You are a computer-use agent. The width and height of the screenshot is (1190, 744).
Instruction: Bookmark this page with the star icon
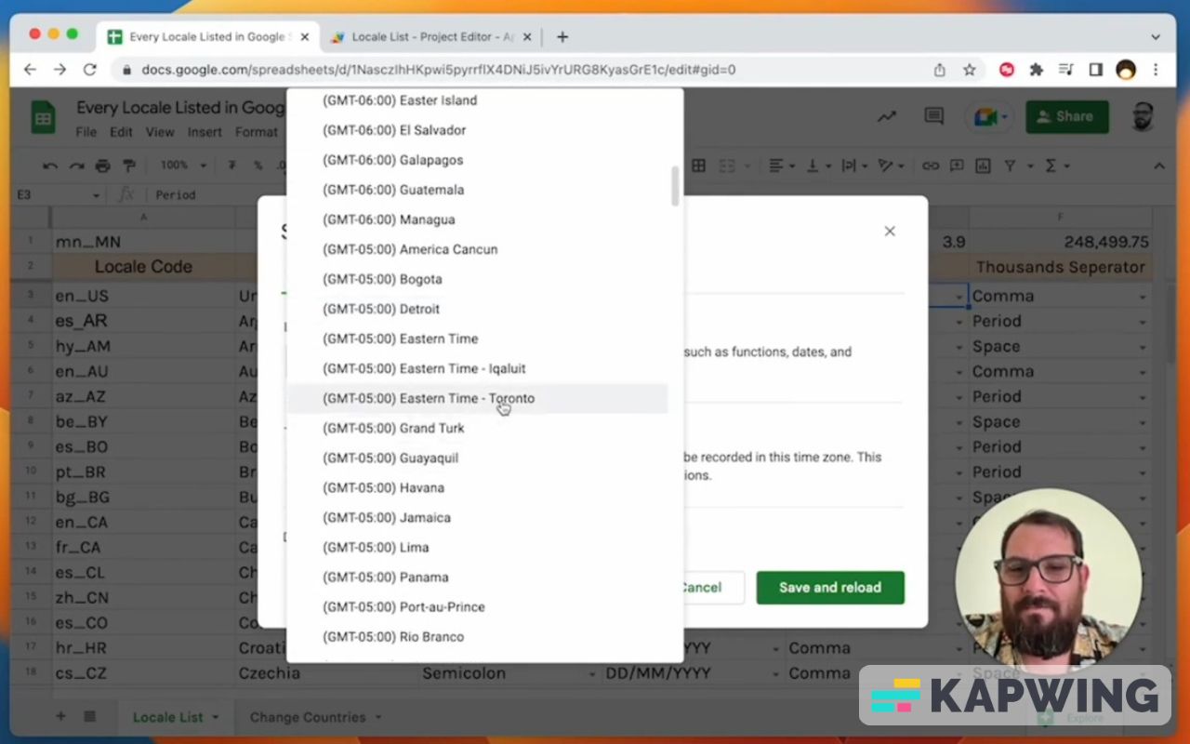point(970,70)
